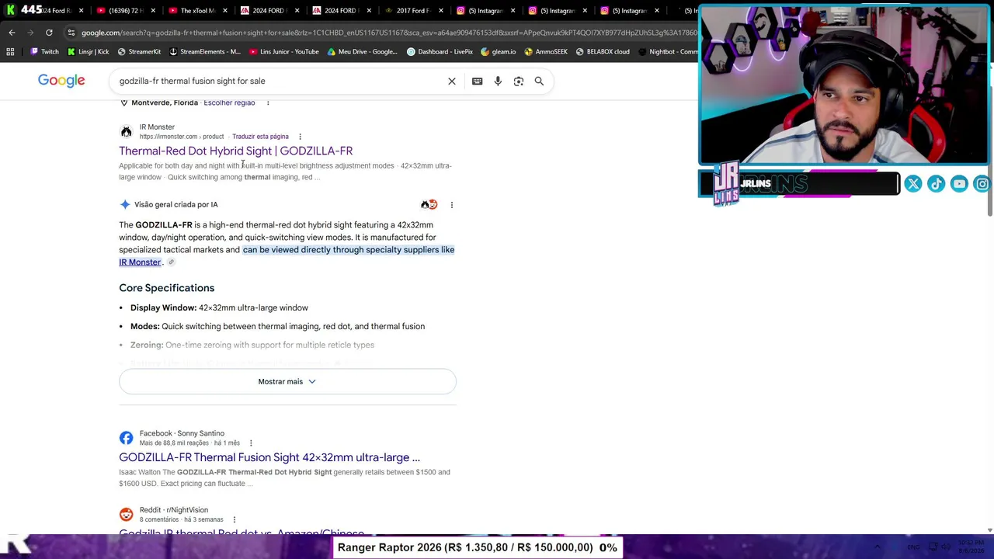
Task: Click the browser forward arrow
Action: pyautogui.click(x=30, y=33)
